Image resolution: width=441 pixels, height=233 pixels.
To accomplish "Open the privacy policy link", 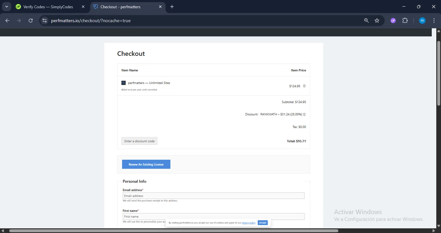I will pos(249,223).
